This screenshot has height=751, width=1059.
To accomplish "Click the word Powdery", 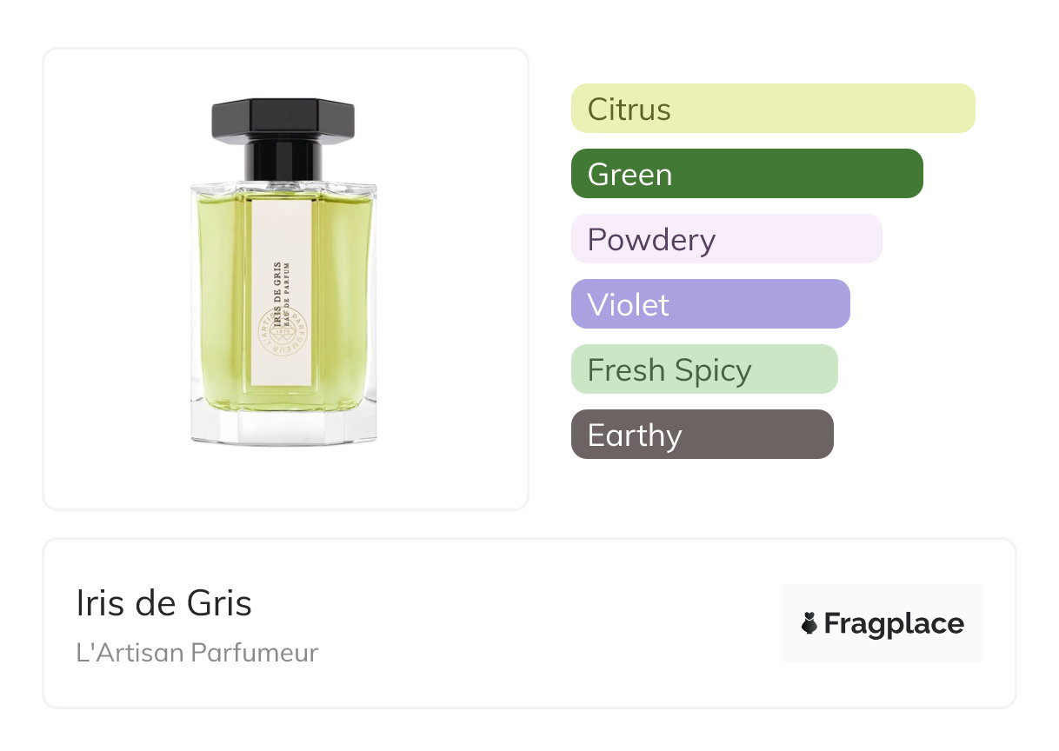I will [x=651, y=240].
